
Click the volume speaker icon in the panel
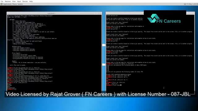pyautogui.click(x=185, y=4)
